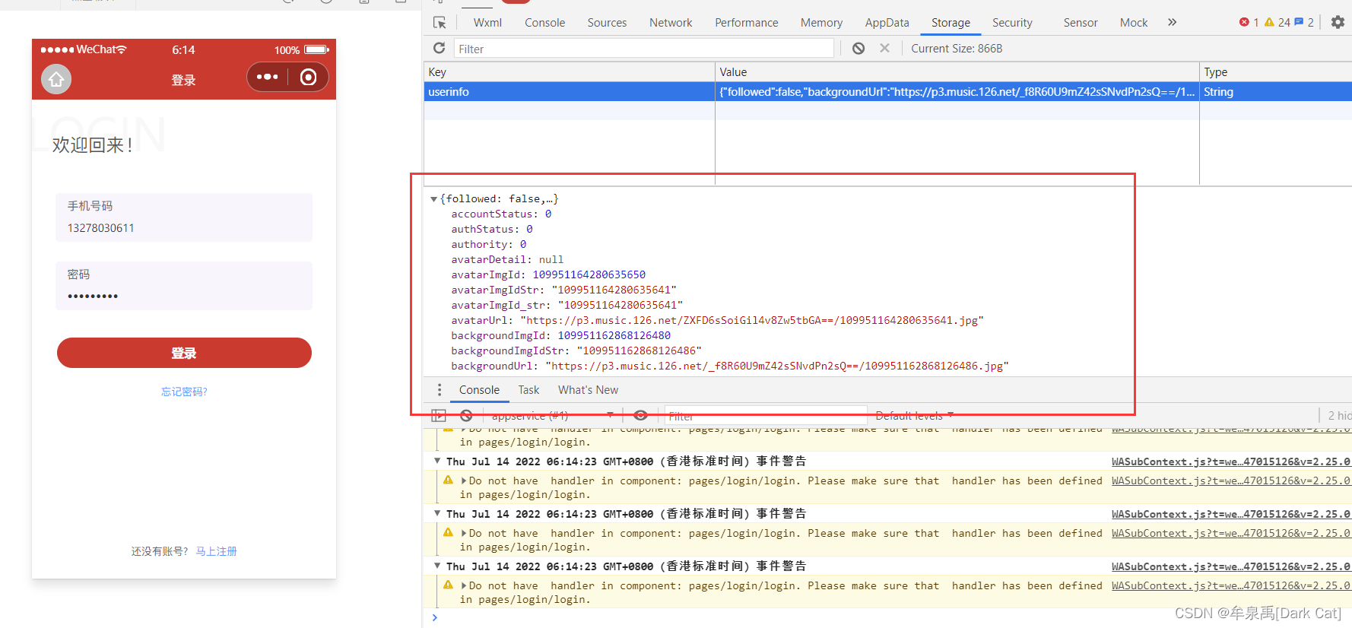Click the red 登录 login button
This screenshot has width=1352, height=628.
[x=184, y=353]
